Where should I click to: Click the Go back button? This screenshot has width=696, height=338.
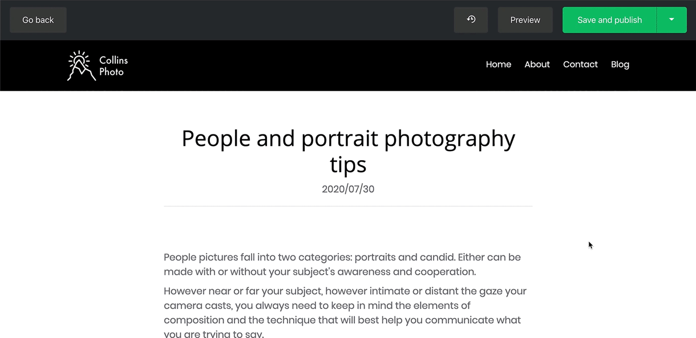(x=38, y=20)
